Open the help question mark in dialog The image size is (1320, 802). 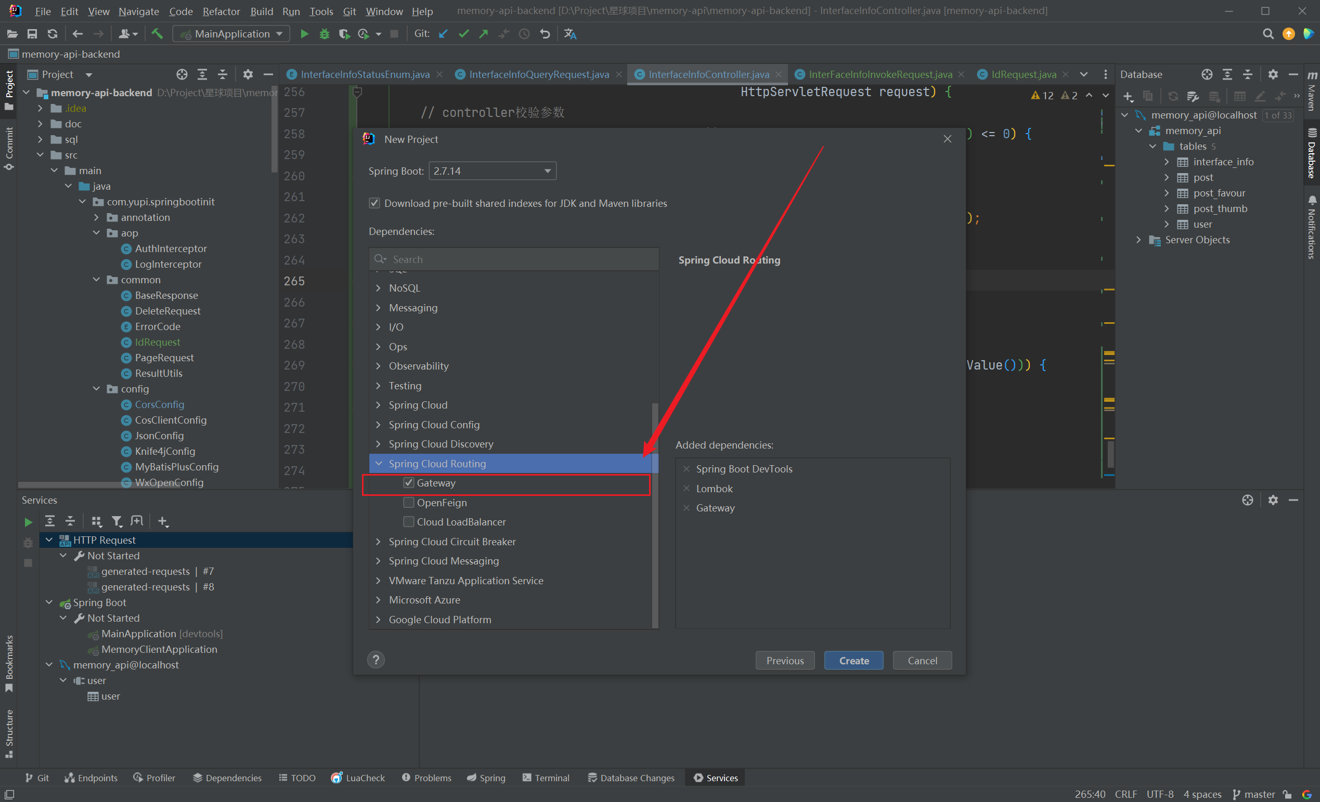click(x=376, y=660)
